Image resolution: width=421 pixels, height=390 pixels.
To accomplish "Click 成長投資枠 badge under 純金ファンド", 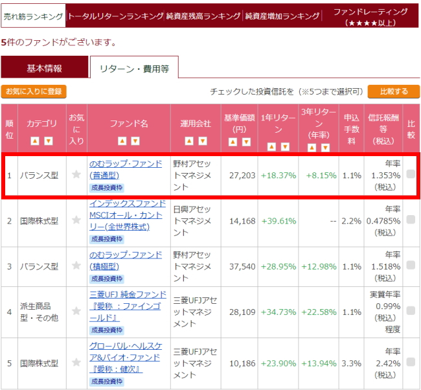I will [x=107, y=330].
